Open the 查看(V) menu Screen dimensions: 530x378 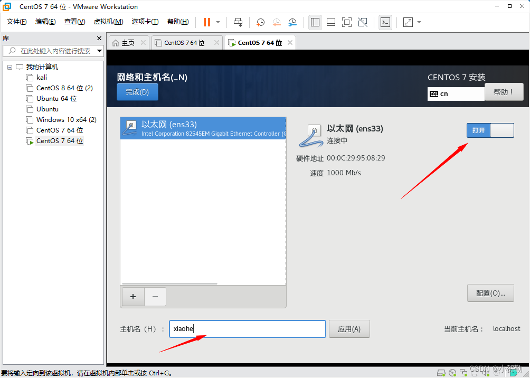click(x=75, y=22)
